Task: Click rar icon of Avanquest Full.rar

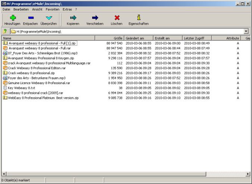Action: point(5,48)
